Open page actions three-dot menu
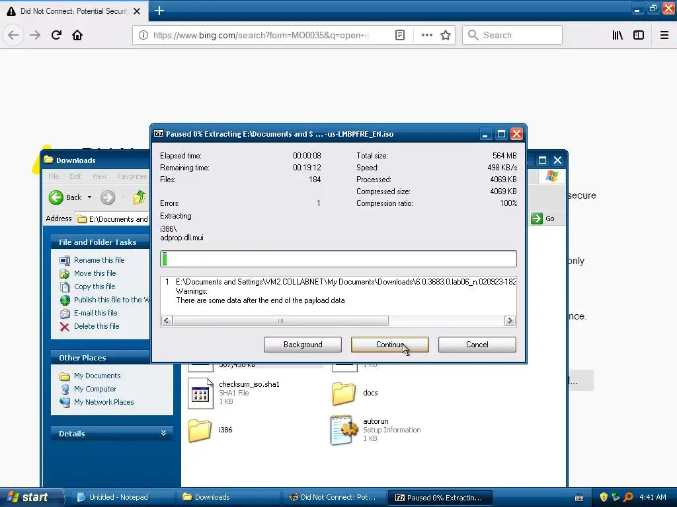The width and height of the screenshot is (677, 507). 426,35
